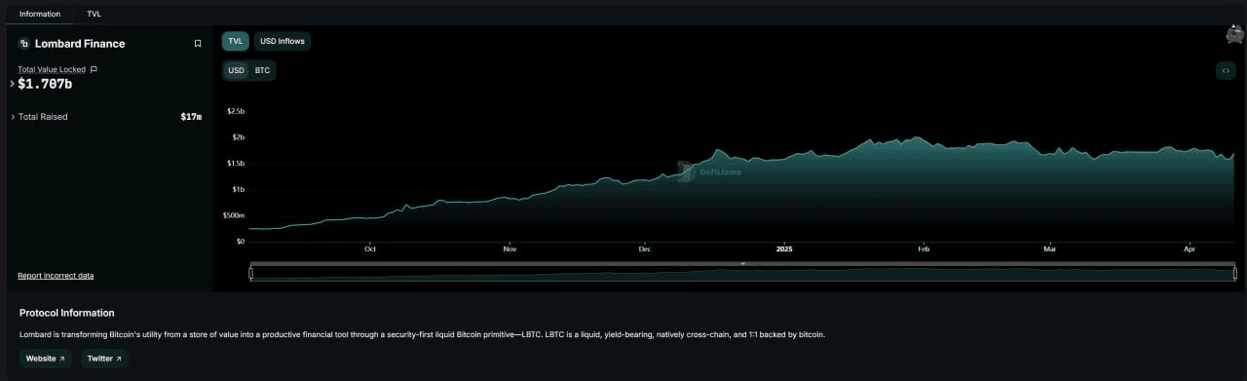Grab the right handle of date range slider
The height and width of the screenshot is (381, 1247).
[1234, 274]
